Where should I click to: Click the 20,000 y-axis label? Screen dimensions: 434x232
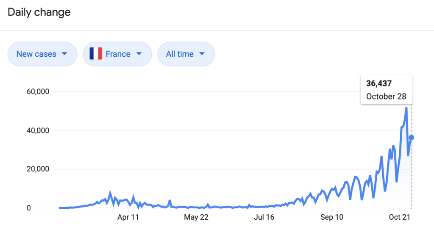[38, 169]
